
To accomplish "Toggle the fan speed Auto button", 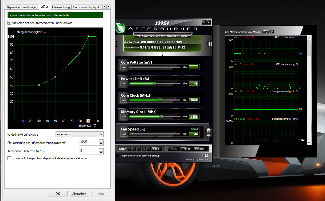I will (x=195, y=129).
